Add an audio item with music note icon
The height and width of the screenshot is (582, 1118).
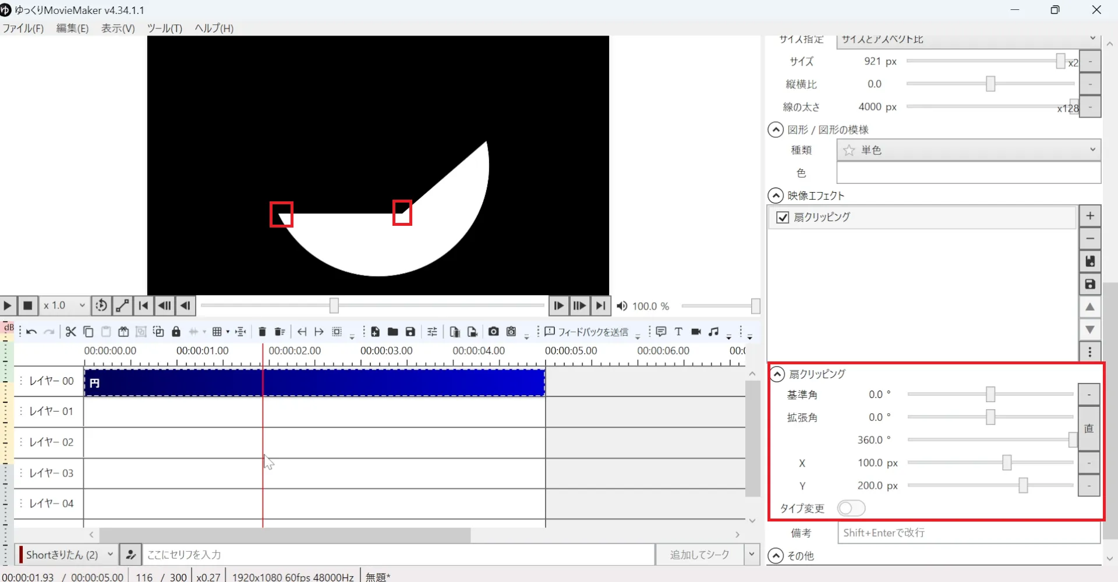click(x=714, y=332)
